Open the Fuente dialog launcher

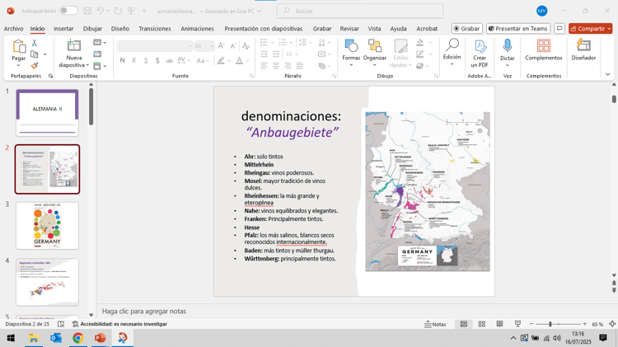pyautogui.click(x=251, y=76)
